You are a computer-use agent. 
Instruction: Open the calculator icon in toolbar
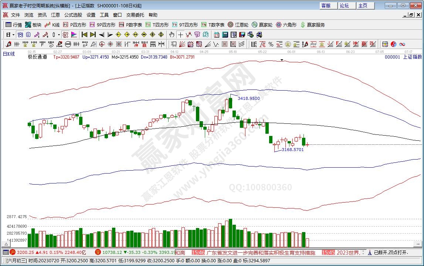[225, 35]
